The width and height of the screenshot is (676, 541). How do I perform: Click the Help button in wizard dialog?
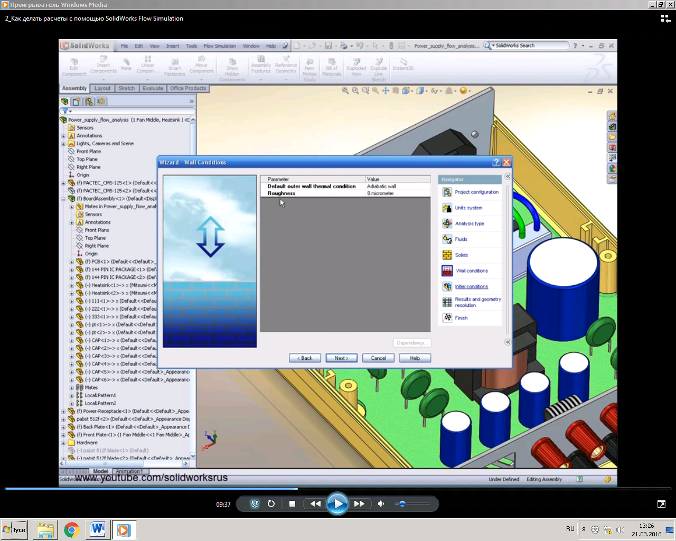tap(415, 358)
